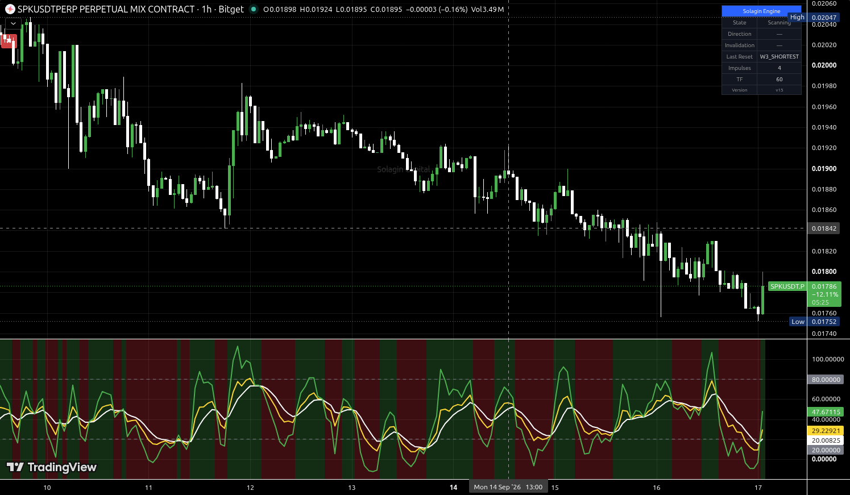850x495 pixels.
Task: Click the 0.02060 price axis label
Action: (x=824, y=3)
